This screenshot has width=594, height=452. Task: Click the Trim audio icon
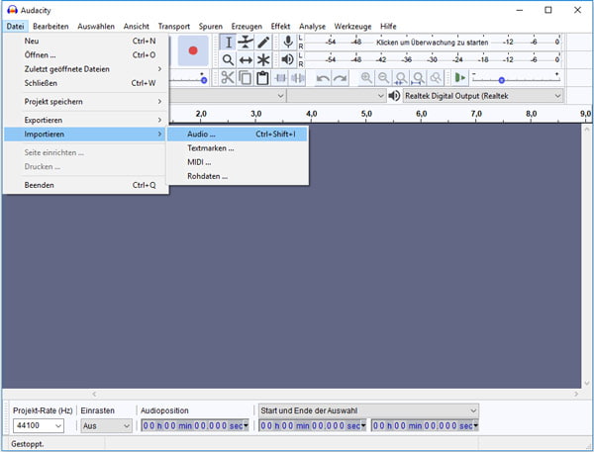pyautogui.click(x=280, y=78)
